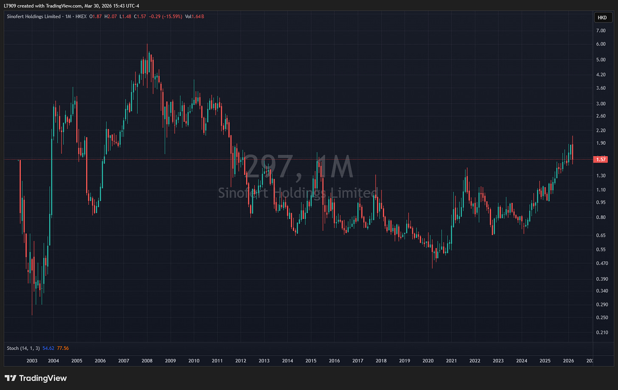Click the 2019 label on the time axis
This screenshot has width=618, height=390.
pyautogui.click(x=405, y=361)
